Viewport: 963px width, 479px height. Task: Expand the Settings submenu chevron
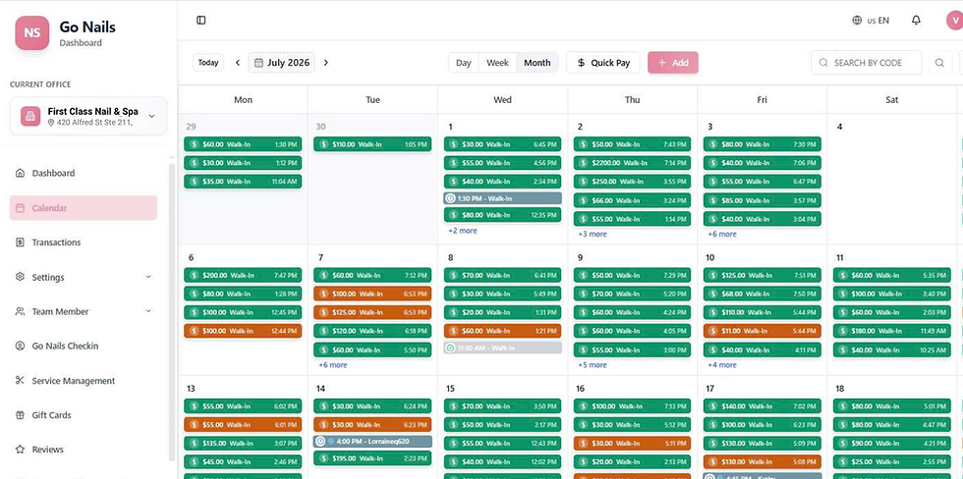pos(148,277)
